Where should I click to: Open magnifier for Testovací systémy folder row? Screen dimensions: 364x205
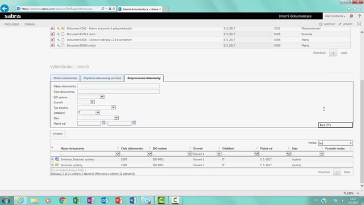coord(52,165)
